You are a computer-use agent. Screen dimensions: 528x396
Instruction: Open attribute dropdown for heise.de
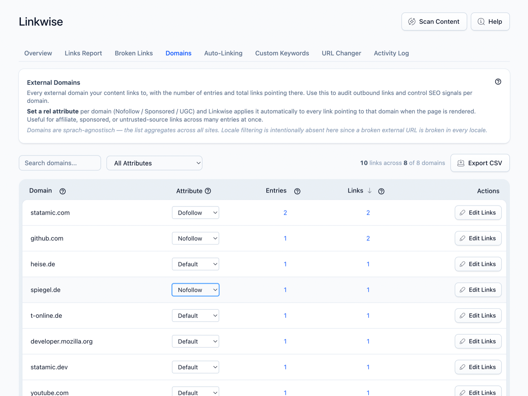coord(195,264)
